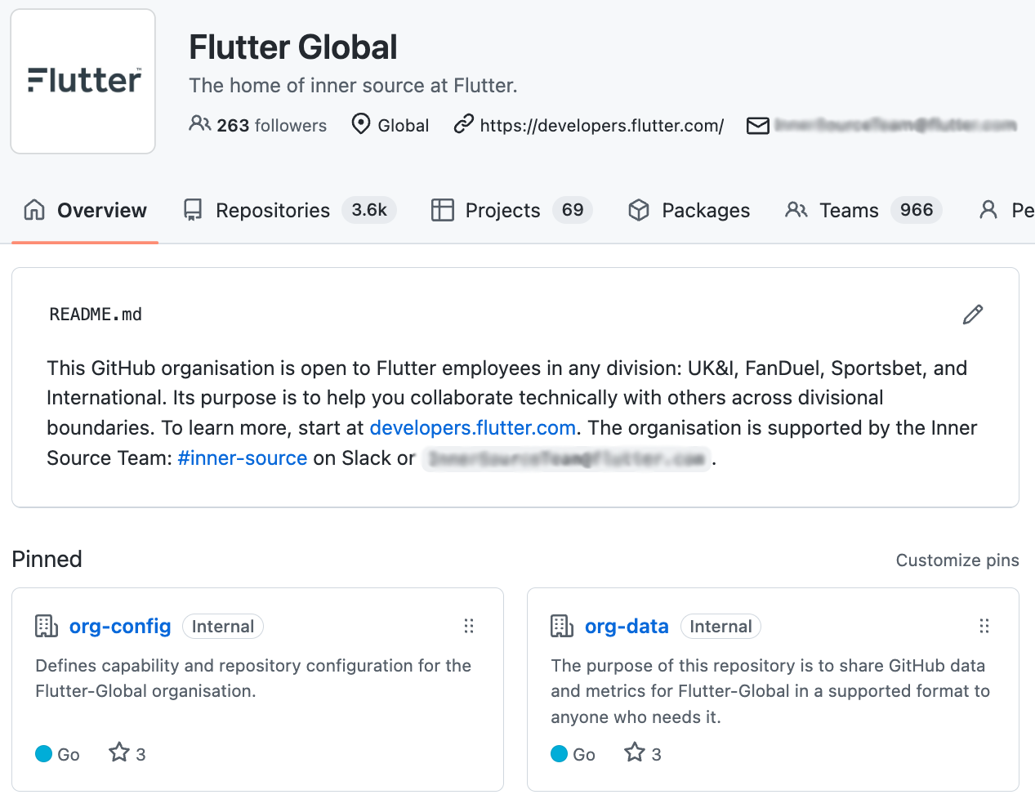This screenshot has height=808, width=1035.
Task: Switch to the Overview tab
Action: [85, 211]
